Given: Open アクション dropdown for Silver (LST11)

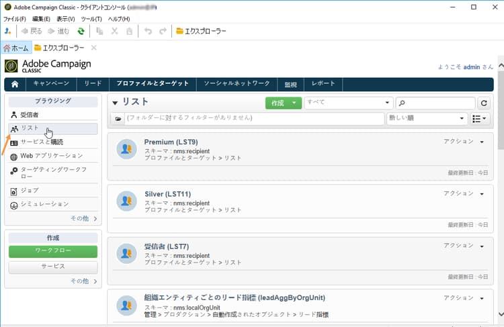Looking at the screenshot, I should (464, 193).
